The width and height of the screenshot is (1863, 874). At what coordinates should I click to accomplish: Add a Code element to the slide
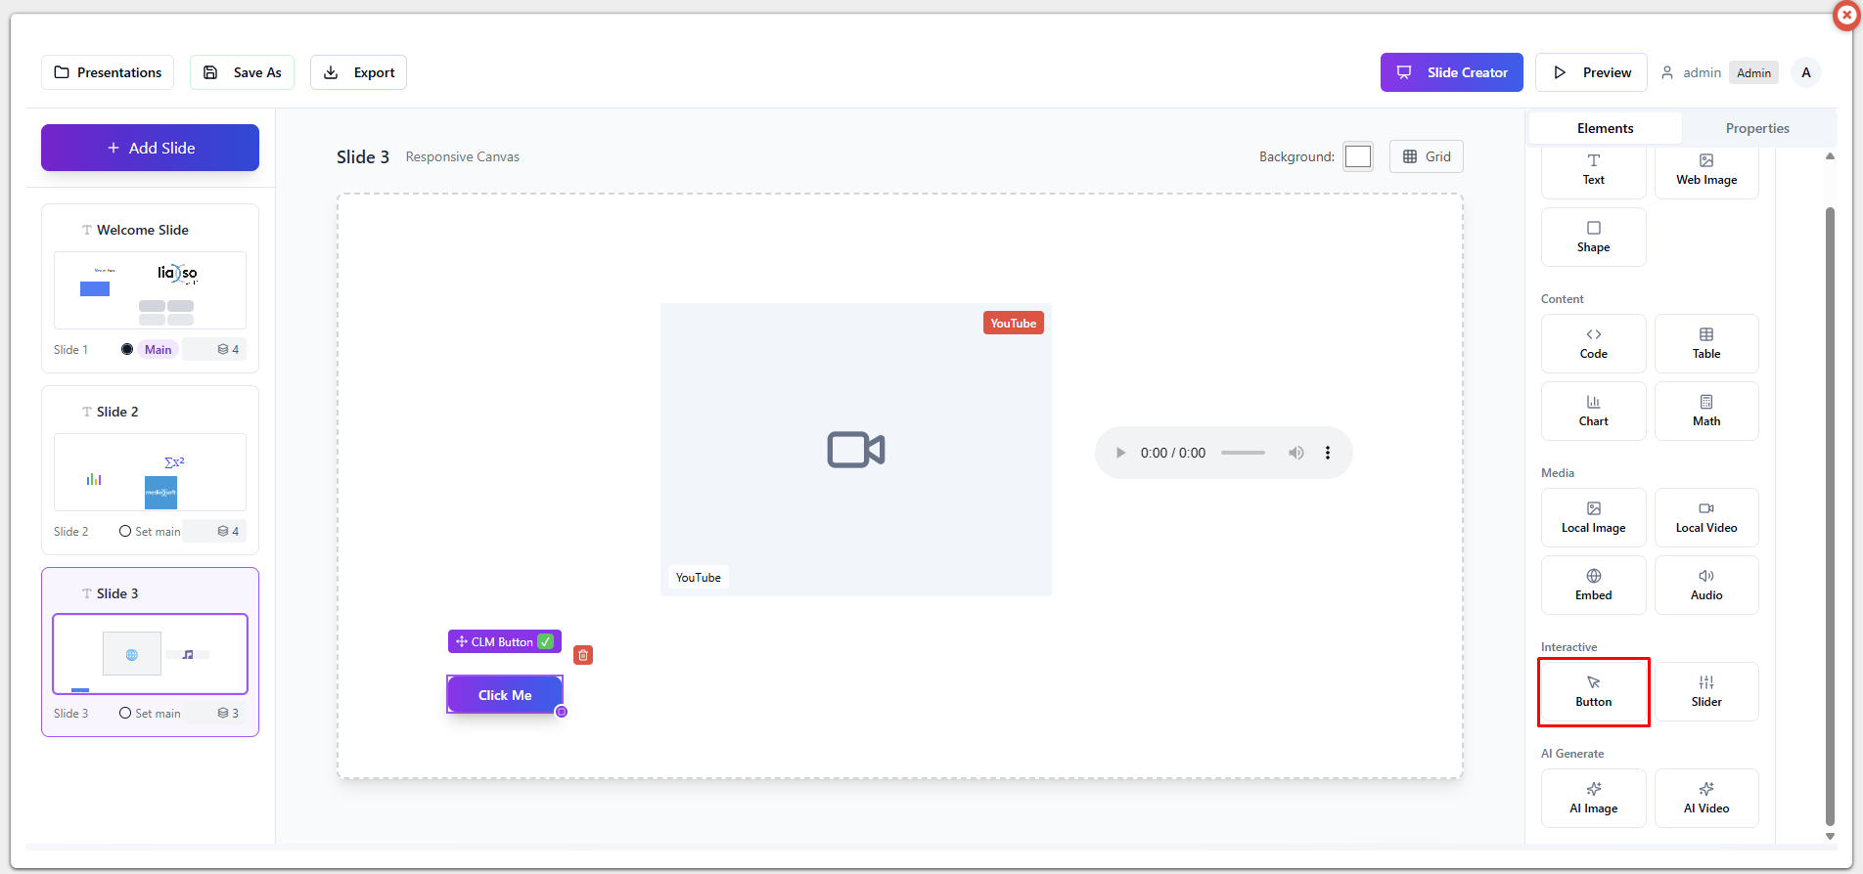1593,343
